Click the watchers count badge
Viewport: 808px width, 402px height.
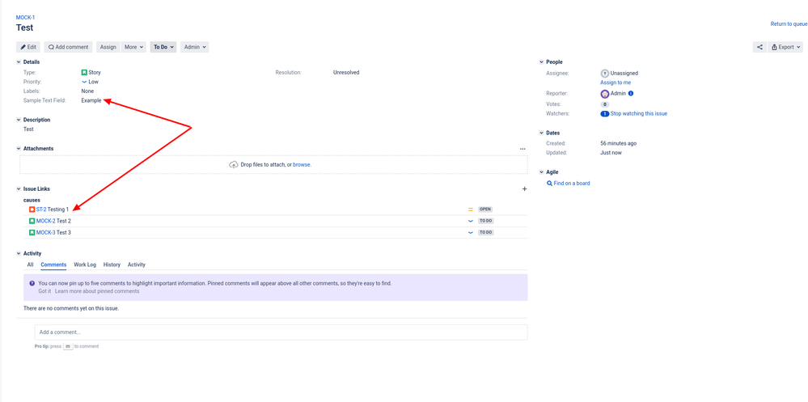[x=604, y=114]
